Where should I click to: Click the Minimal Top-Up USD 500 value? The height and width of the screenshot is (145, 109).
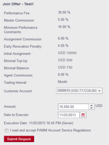tap(65, 60)
